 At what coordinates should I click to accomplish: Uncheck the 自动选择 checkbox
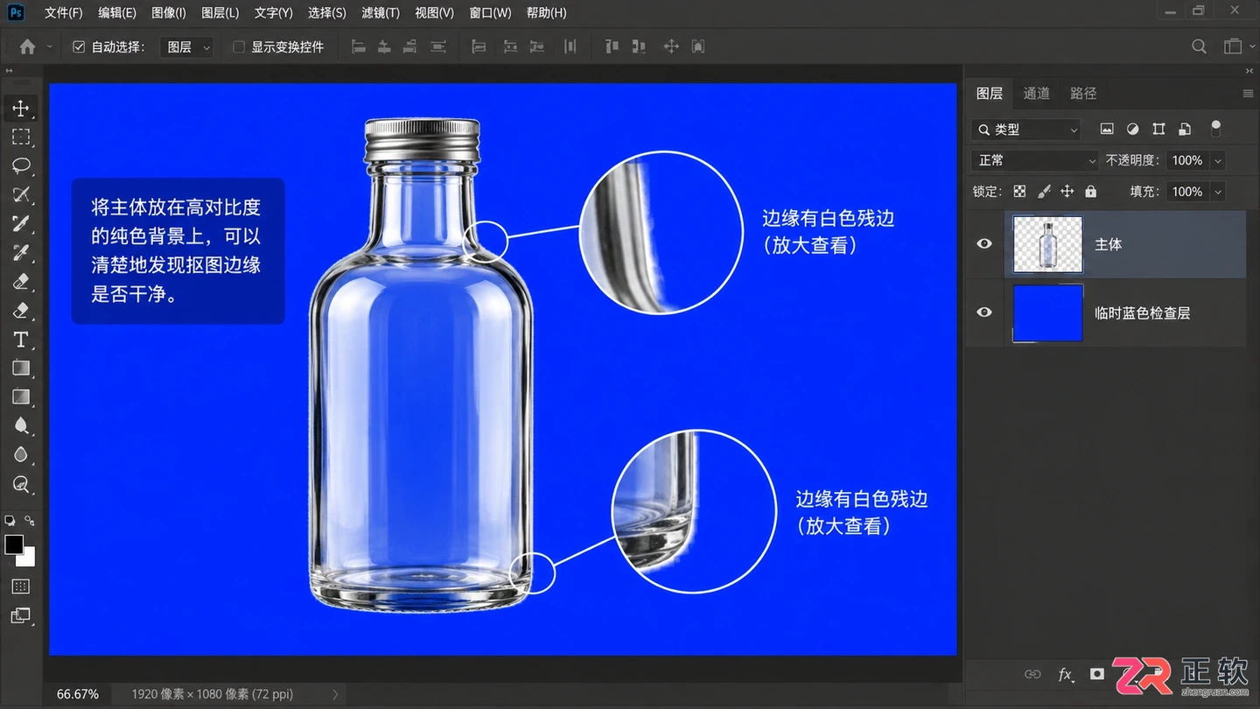[79, 46]
